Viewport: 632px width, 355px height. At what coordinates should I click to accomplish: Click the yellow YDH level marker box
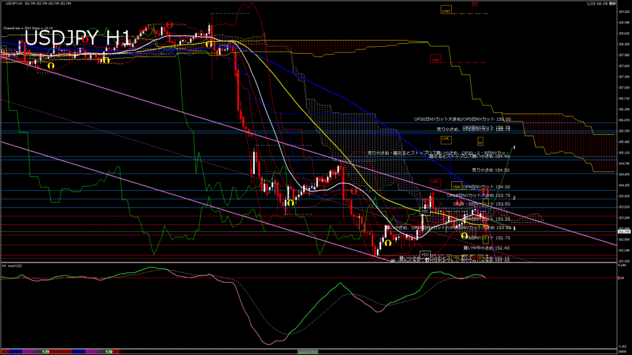click(456, 186)
